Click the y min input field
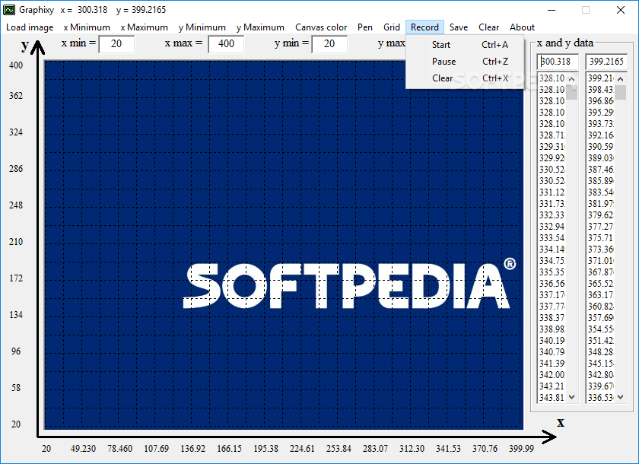This screenshot has width=639, height=464. tap(329, 44)
